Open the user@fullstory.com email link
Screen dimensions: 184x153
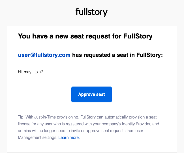[44, 55]
